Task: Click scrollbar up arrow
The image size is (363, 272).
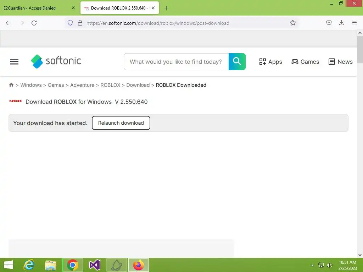Action: (x=360, y=33)
